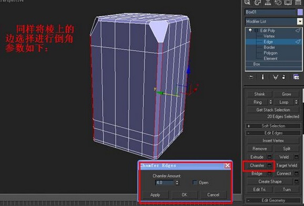Select Edge sub-object level
The image size is (304, 206).
click(x=268, y=42)
